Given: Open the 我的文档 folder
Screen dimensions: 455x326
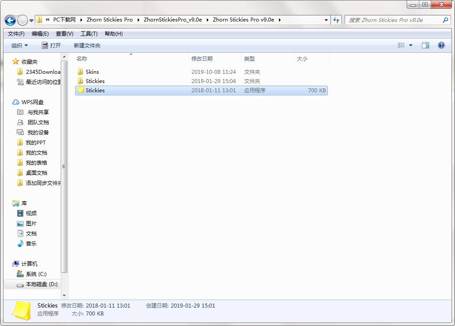Looking at the screenshot, I should click(x=36, y=153).
